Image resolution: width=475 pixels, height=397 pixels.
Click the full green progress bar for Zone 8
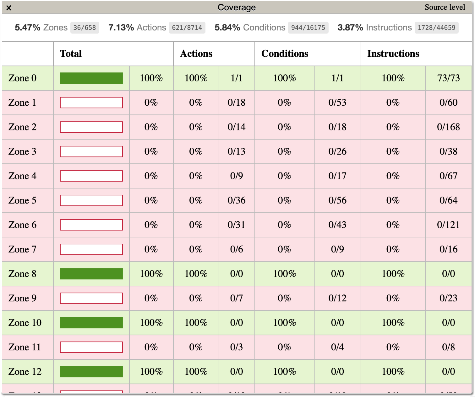[x=91, y=274]
